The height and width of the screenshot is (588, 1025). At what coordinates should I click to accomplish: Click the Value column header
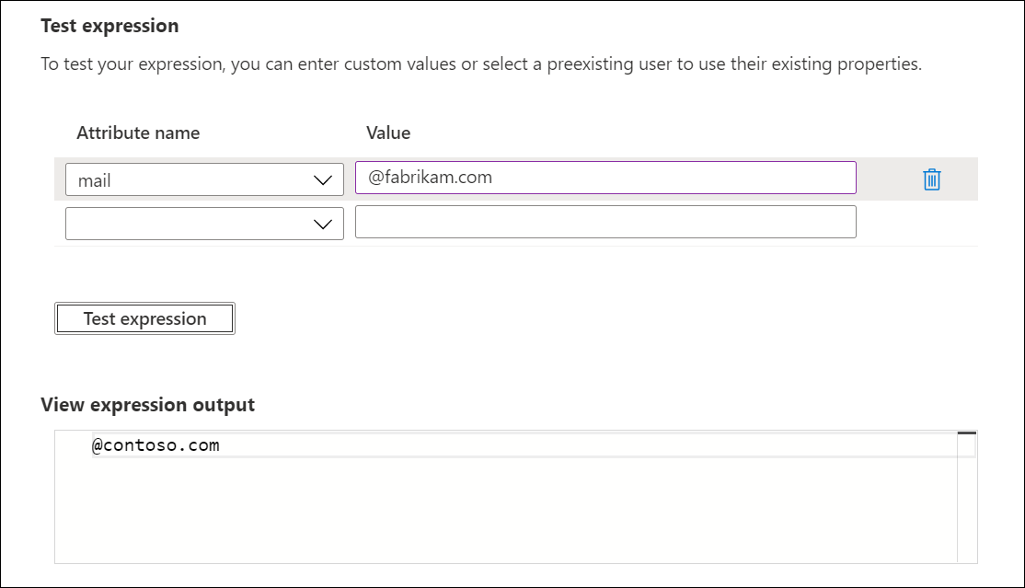[x=388, y=133]
